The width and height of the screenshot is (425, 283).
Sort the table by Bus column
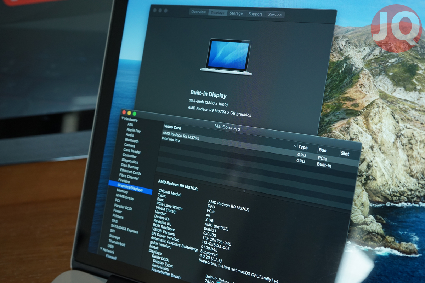tap(322, 150)
